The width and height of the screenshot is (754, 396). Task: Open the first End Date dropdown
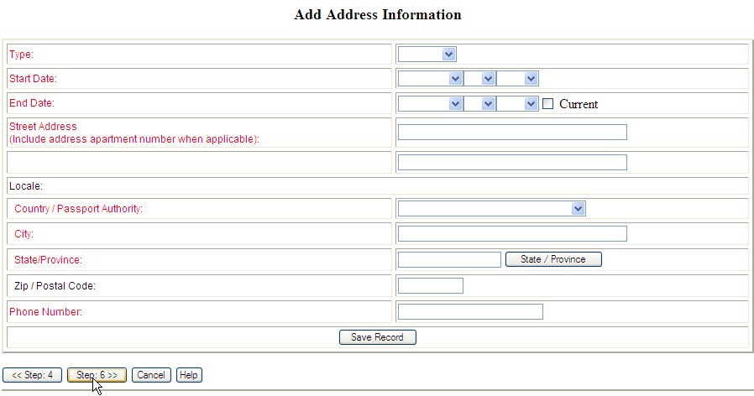point(430,104)
